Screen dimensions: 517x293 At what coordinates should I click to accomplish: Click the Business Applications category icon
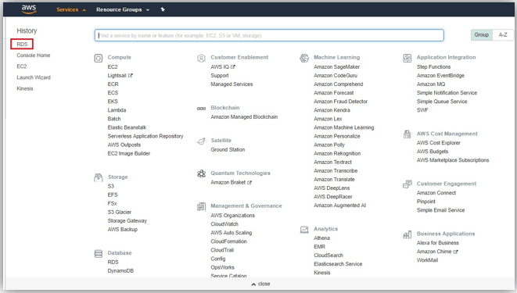click(x=407, y=234)
